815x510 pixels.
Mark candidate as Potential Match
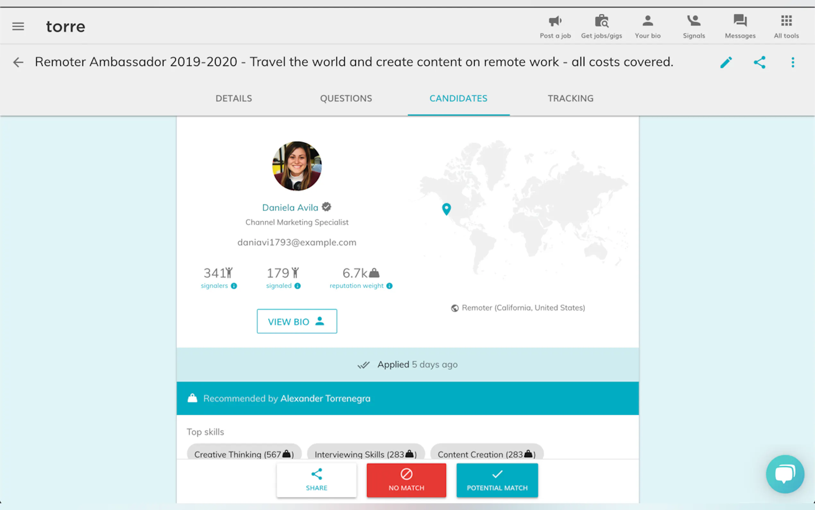point(497,479)
